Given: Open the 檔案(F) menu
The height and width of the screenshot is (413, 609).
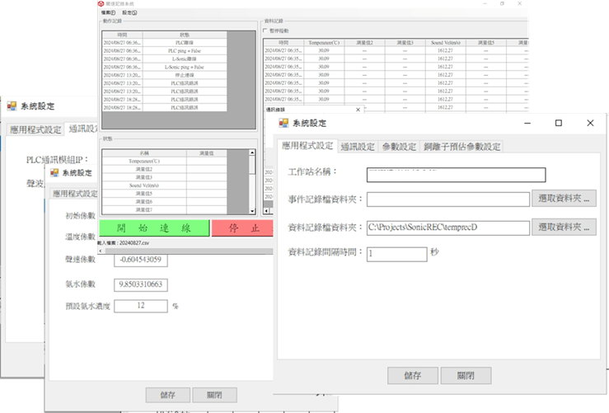Looking at the screenshot, I should pos(108,13).
